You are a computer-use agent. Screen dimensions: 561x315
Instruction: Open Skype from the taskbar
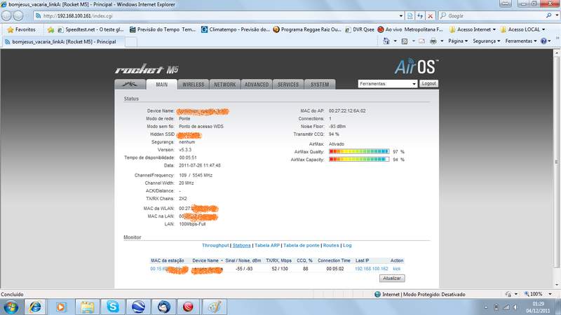pyautogui.click(x=113, y=307)
